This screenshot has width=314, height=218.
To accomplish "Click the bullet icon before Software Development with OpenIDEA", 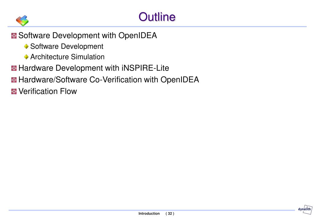I will [x=14, y=36].
